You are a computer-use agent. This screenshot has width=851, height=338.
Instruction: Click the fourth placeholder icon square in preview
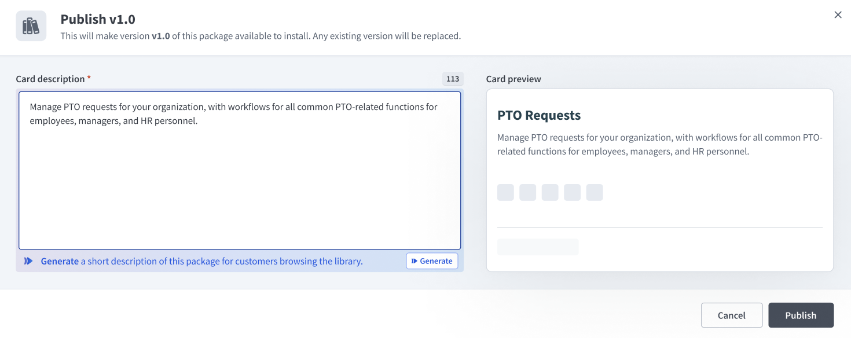(x=573, y=193)
